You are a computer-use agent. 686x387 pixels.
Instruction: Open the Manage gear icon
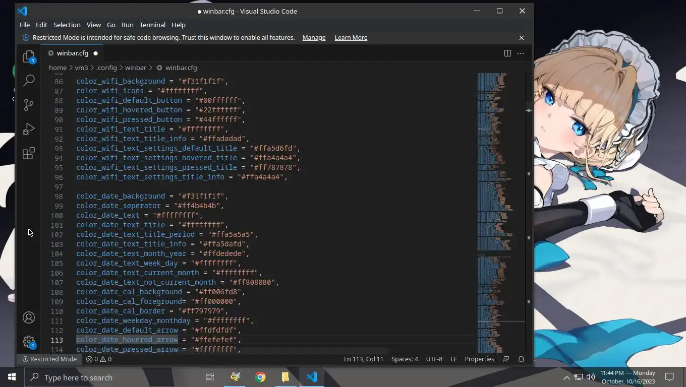[29, 342]
